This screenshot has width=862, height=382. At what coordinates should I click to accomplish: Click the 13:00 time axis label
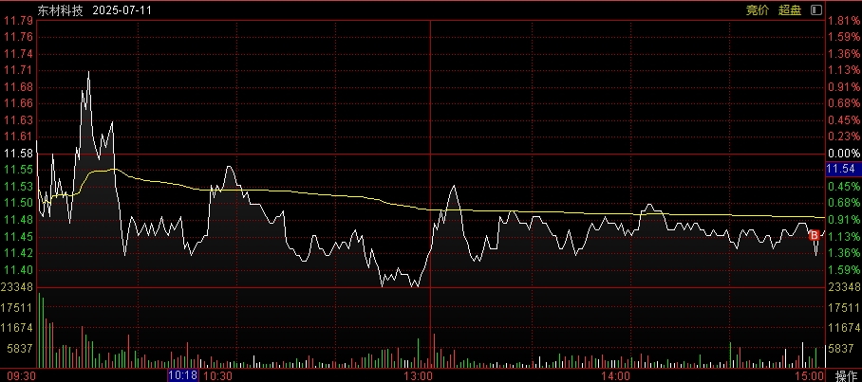tap(420, 376)
